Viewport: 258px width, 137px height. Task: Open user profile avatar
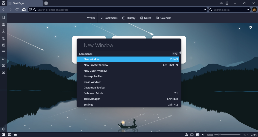pyautogui.click(x=254, y=10)
